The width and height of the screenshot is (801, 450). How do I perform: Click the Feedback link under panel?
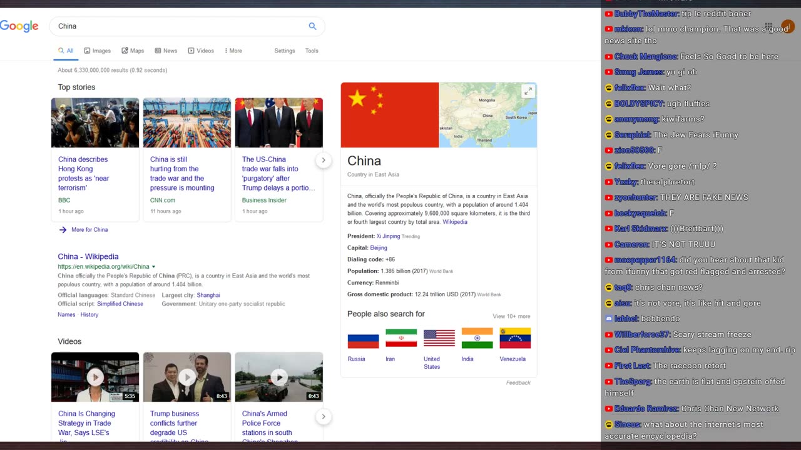[518, 382]
